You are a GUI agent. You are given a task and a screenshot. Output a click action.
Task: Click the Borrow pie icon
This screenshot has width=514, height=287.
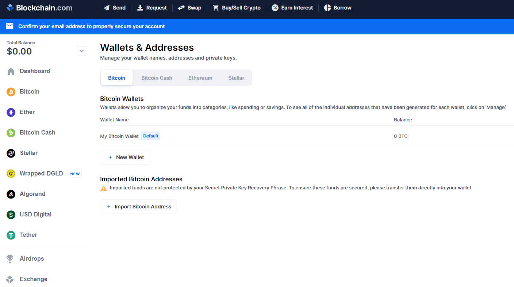coord(327,8)
